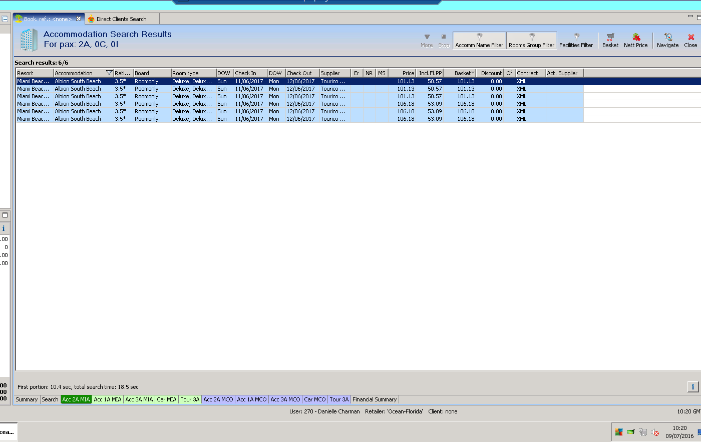Image resolution: width=701 pixels, height=442 pixels.
Task: Toggle the Rooms Group Filter button
Action: 531,40
